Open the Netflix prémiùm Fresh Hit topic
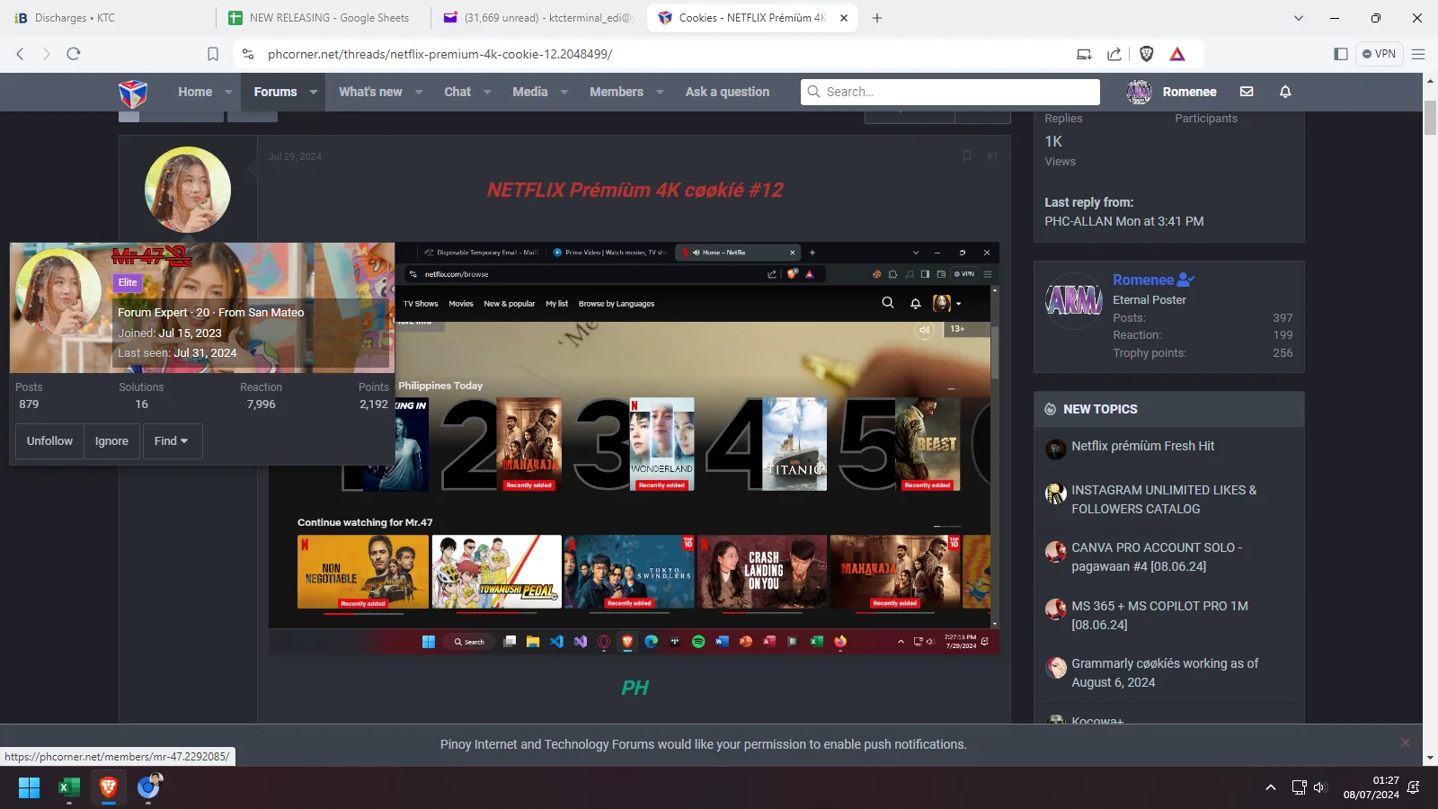The width and height of the screenshot is (1438, 809). pyautogui.click(x=1142, y=446)
